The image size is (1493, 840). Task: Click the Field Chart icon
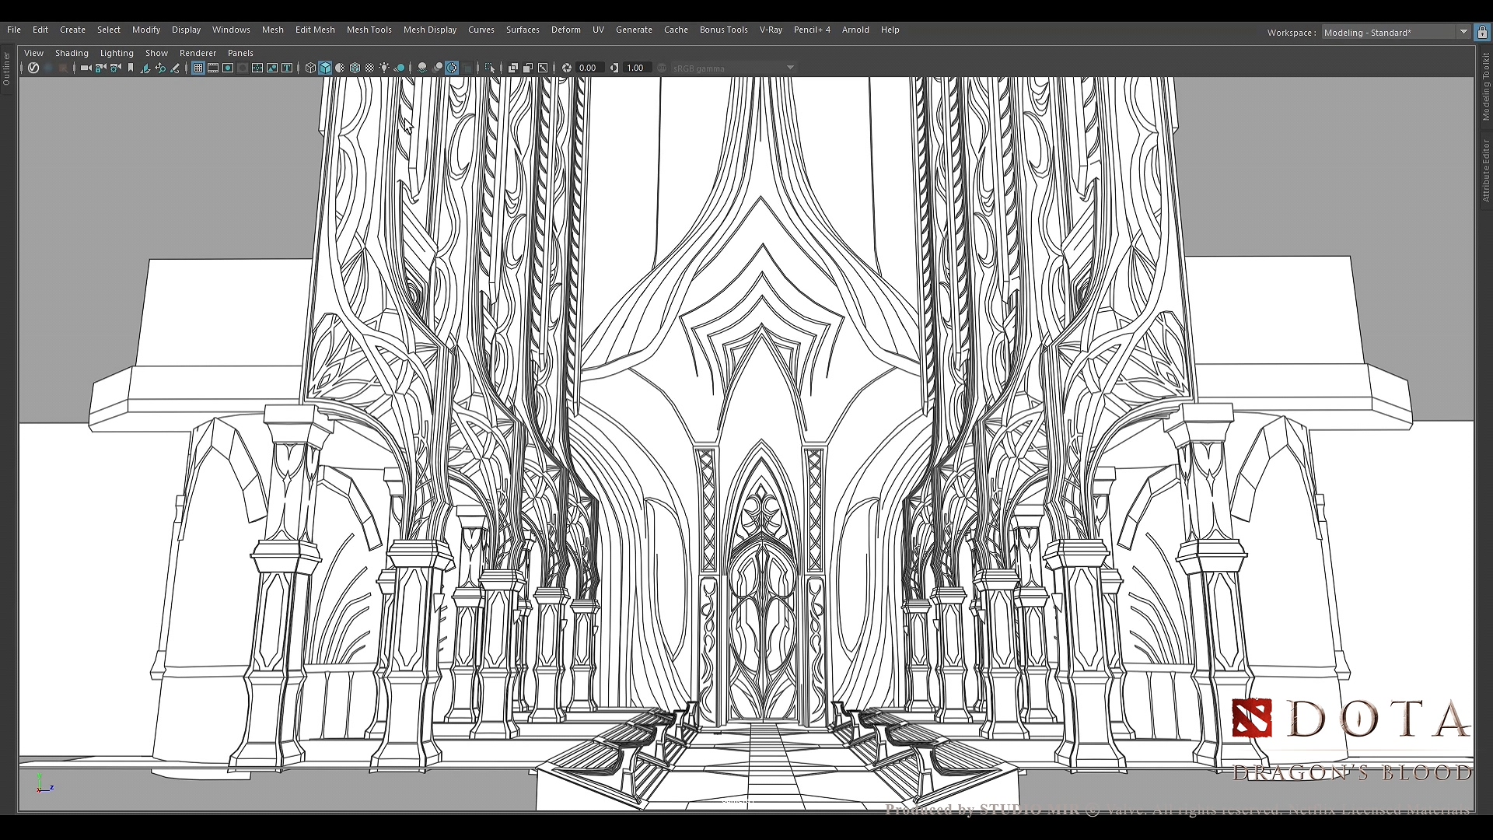coord(257,68)
